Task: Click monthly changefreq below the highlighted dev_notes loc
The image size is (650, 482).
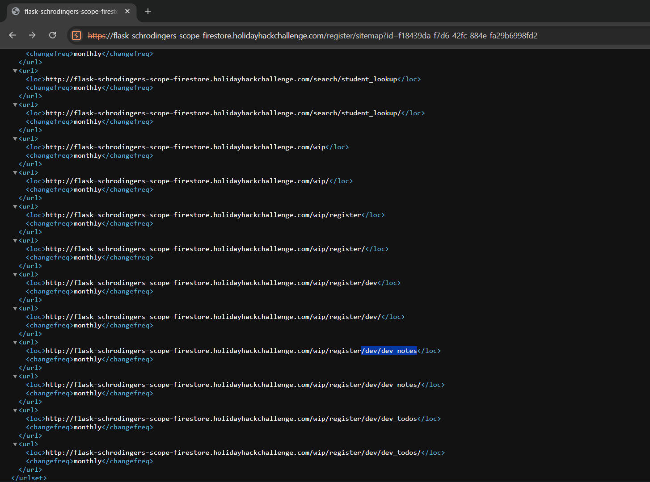Action: click(x=88, y=359)
